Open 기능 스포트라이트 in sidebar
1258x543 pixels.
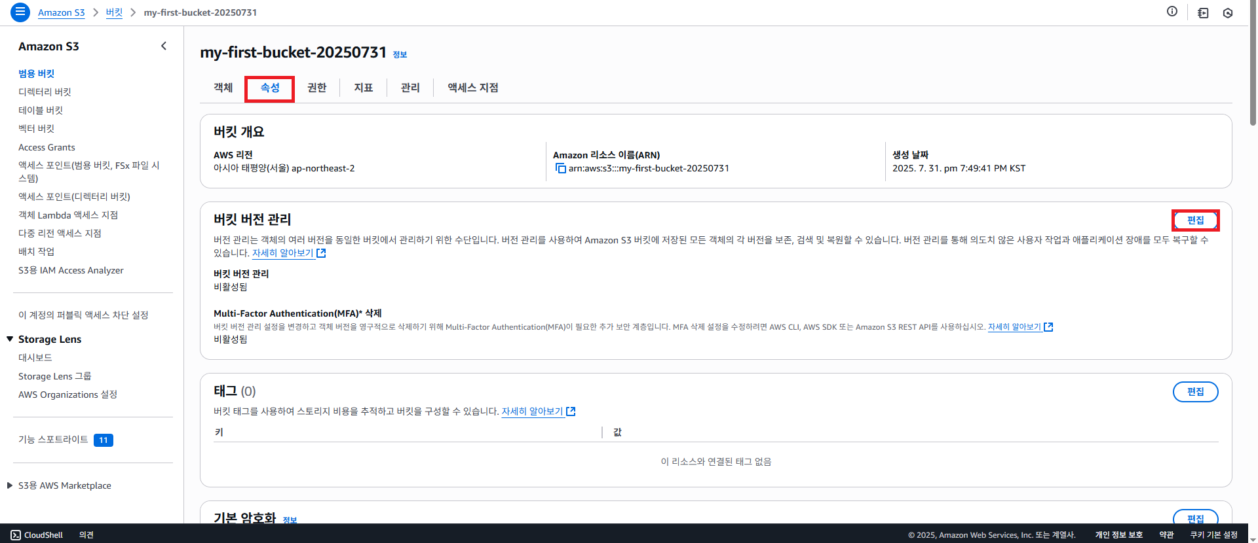click(x=53, y=440)
